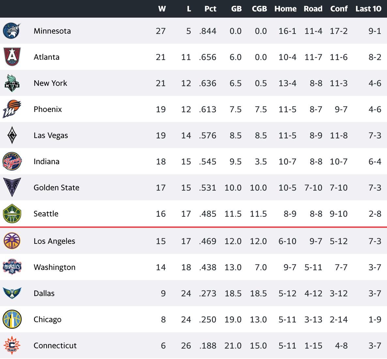
Task: Click the Golden State Valkyries logo
Action: pos(12,187)
